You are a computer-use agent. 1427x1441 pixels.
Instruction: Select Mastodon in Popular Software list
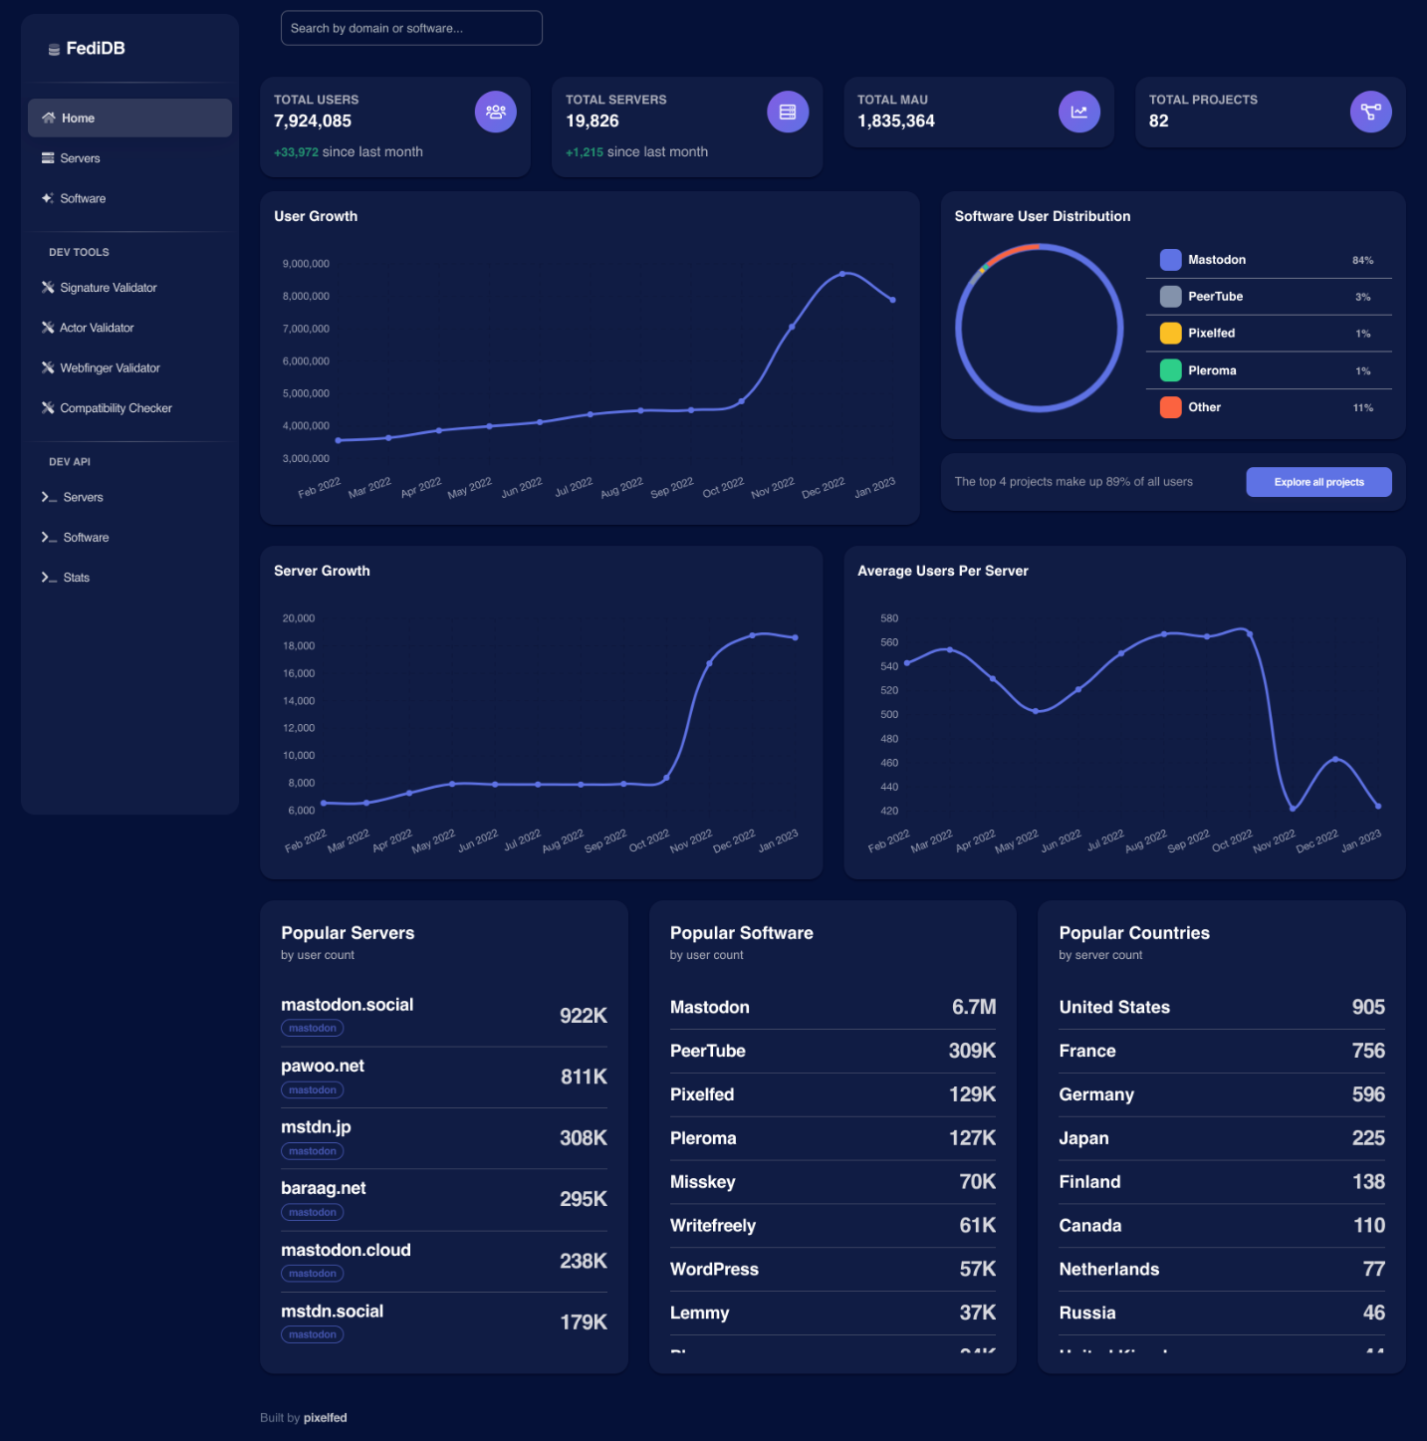click(x=832, y=1008)
